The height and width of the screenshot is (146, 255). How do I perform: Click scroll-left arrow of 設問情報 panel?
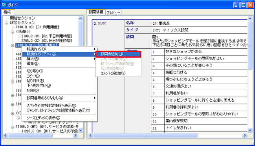point(91,135)
